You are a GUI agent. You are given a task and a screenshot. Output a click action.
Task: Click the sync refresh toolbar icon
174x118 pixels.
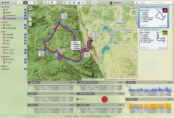click(x=45, y=2)
